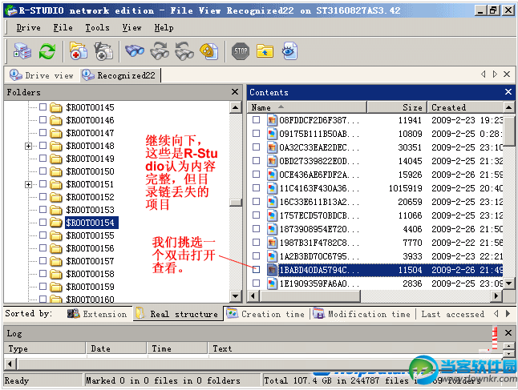Check the box for folder $ROOT00157
Viewport: 518px width, 390px height.
click(x=42, y=260)
